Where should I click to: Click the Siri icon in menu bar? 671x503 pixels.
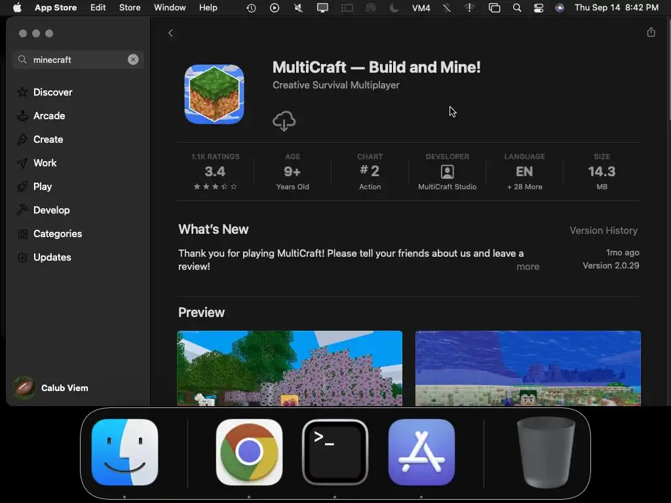(560, 8)
